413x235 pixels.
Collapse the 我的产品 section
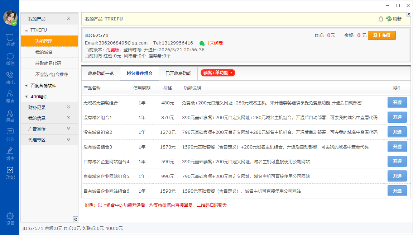(68, 18)
